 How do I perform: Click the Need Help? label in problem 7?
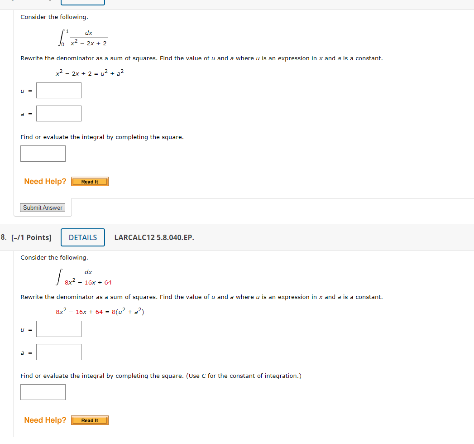point(45,181)
